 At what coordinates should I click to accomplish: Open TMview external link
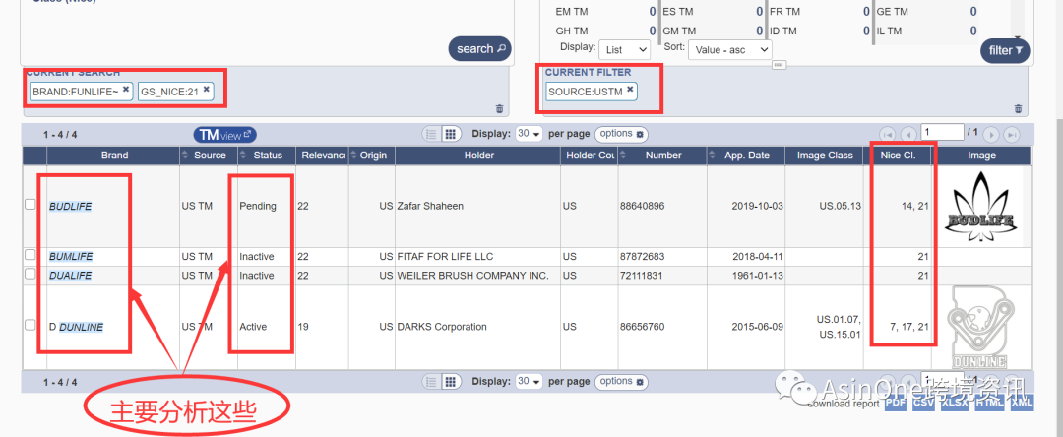(225, 135)
